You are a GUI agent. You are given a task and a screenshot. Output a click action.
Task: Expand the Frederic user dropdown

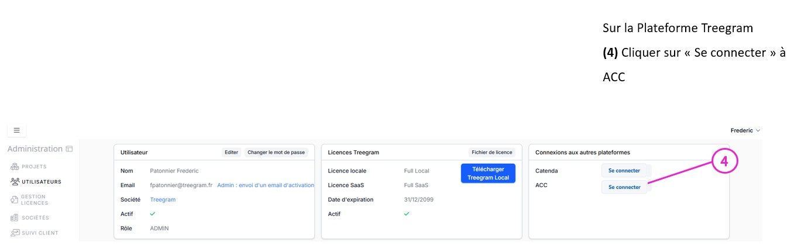tap(745, 130)
